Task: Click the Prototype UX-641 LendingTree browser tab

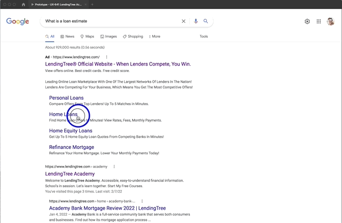Action: point(58,4)
